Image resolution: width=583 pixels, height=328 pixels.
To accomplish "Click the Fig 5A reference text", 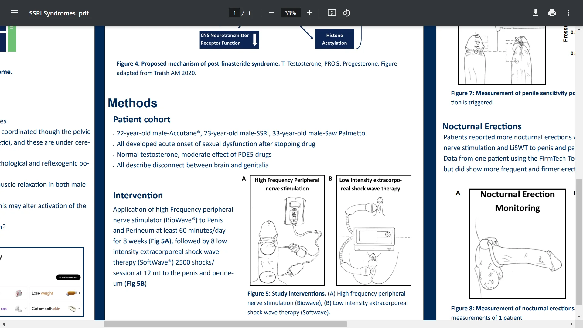I will click(160, 241).
